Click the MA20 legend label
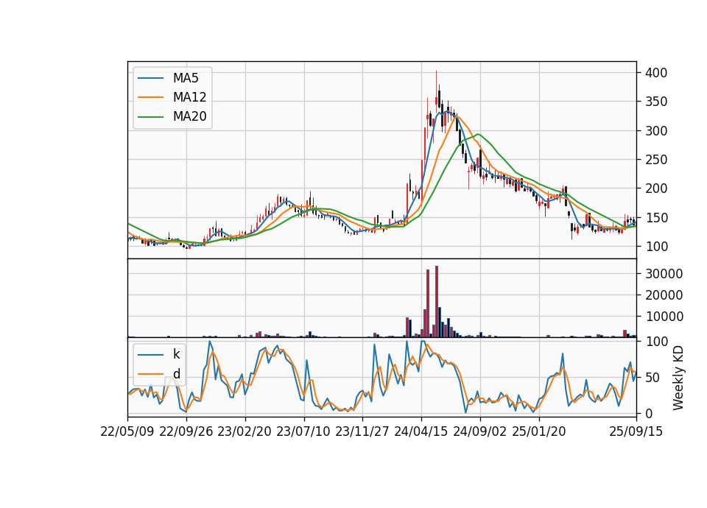Image resolution: width=707 pixels, height=508 pixels. pos(189,116)
